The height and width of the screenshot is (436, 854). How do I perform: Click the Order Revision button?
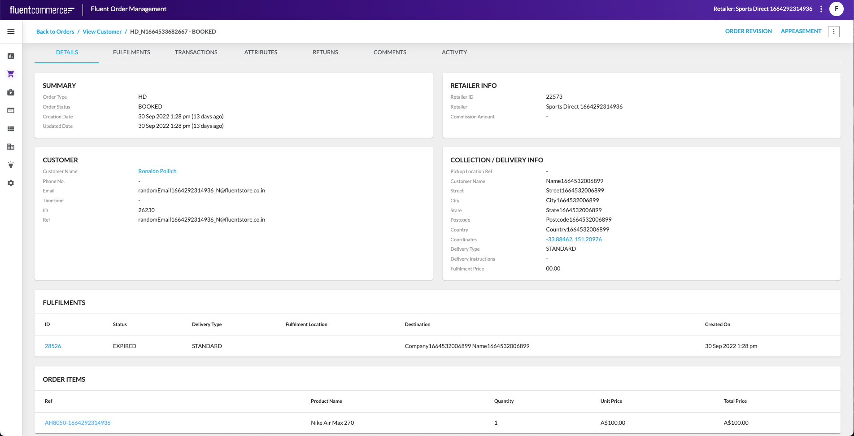(x=748, y=31)
